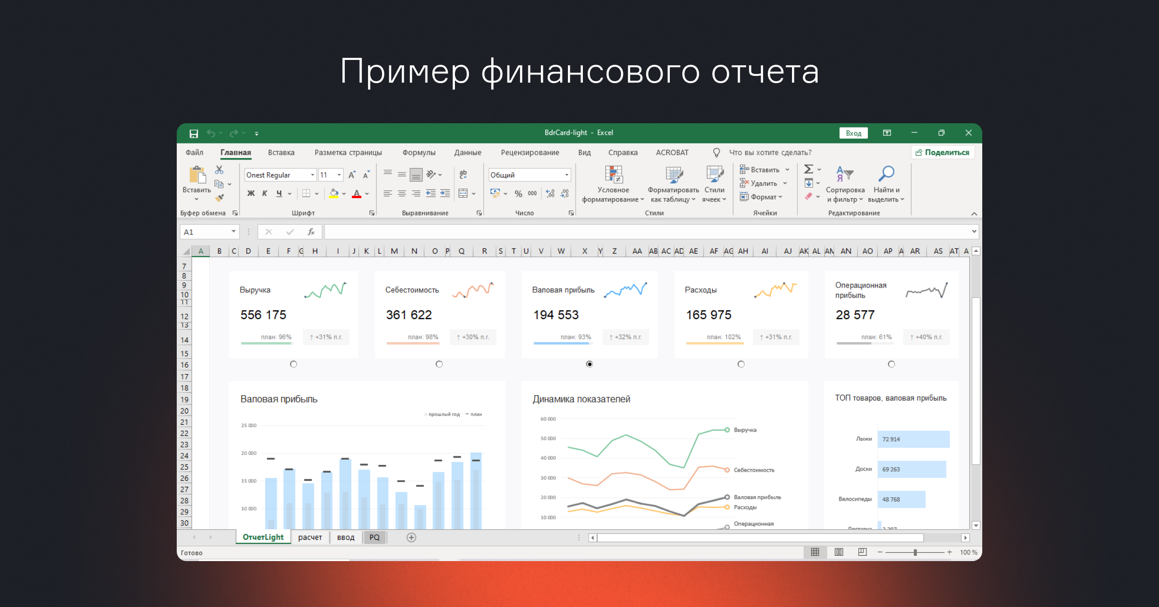The width and height of the screenshot is (1159, 607).
Task: Switch to the расчет sheet tab
Action: pos(310,537)
